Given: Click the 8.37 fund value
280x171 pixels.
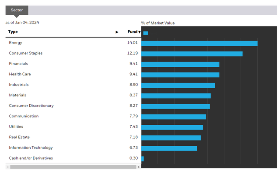Looking at the screenshot, I should click(133, 95).
